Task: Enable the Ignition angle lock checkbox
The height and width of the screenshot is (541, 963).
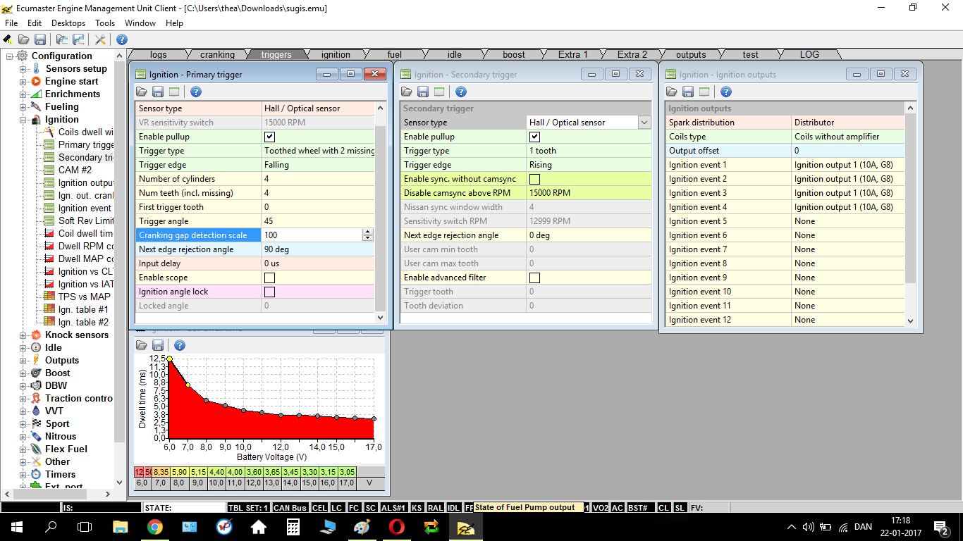Action: point(269,292)
